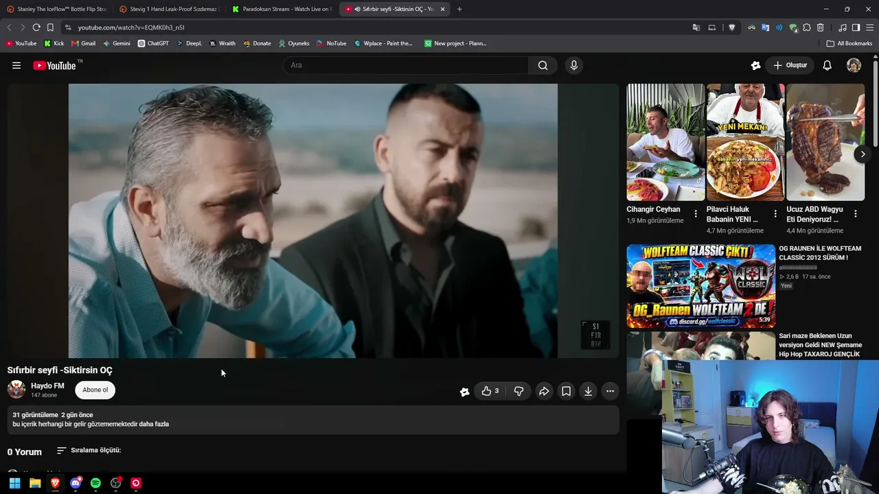Open the Haydo FM channel avatar
The width and height of the screenshot is (879, 494).
point(16,390)
